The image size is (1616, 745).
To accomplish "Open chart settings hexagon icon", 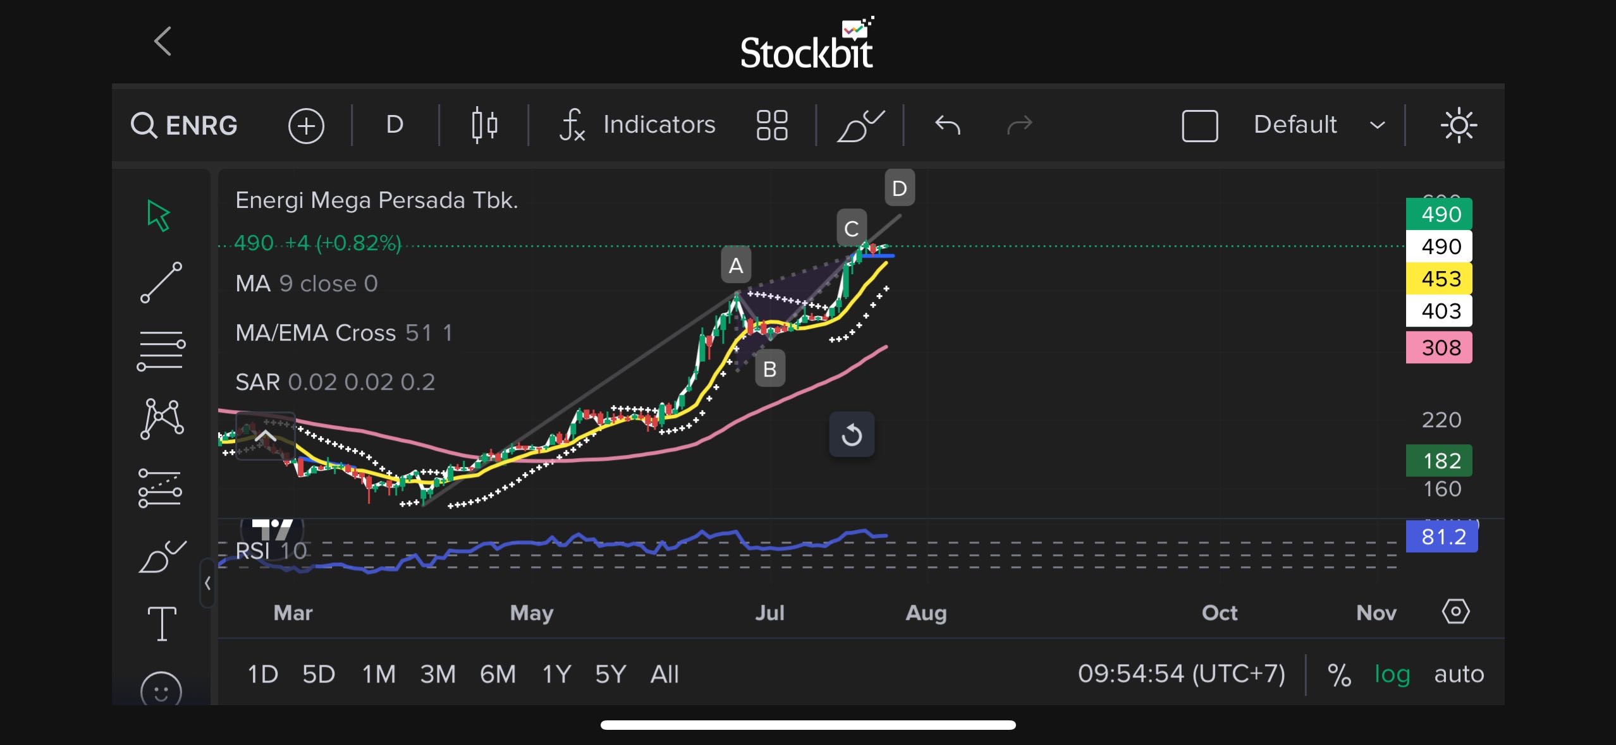I will click(1455, 612).
